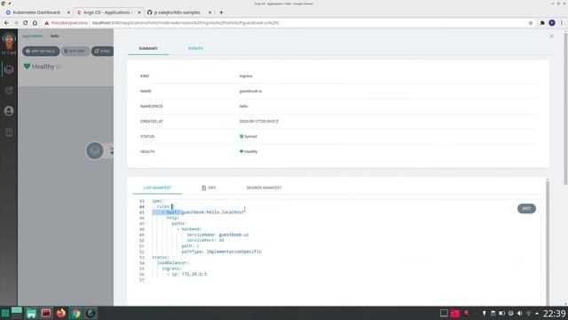Click the taskbar clock showing 22:39
The height and width of the screenshot is (320, 568).
tap(554, 313)
